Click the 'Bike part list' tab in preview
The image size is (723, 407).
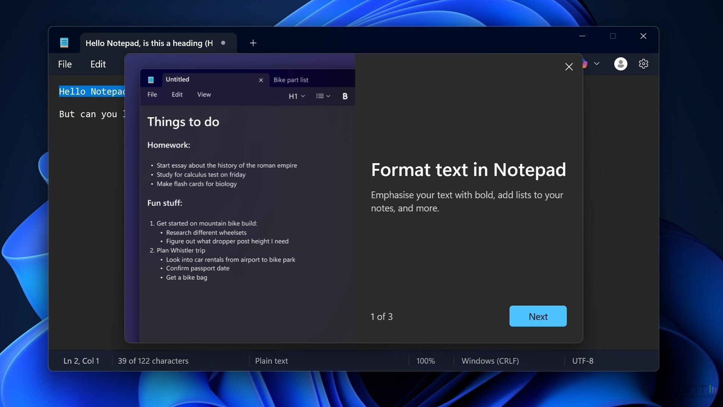[x=291, y=80]
